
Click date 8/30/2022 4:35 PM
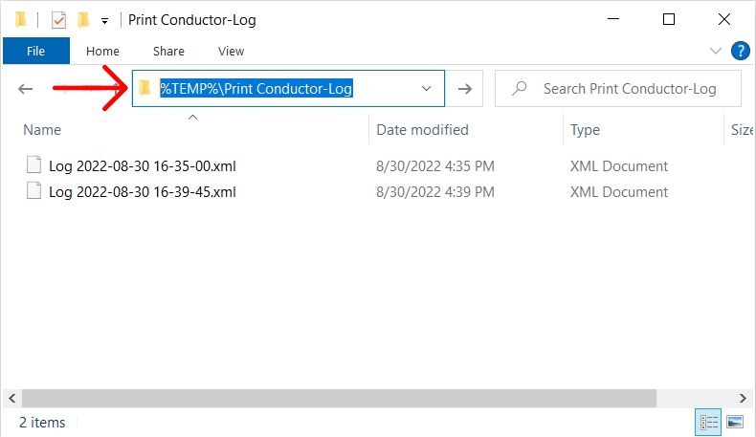[x=435, y=166]
